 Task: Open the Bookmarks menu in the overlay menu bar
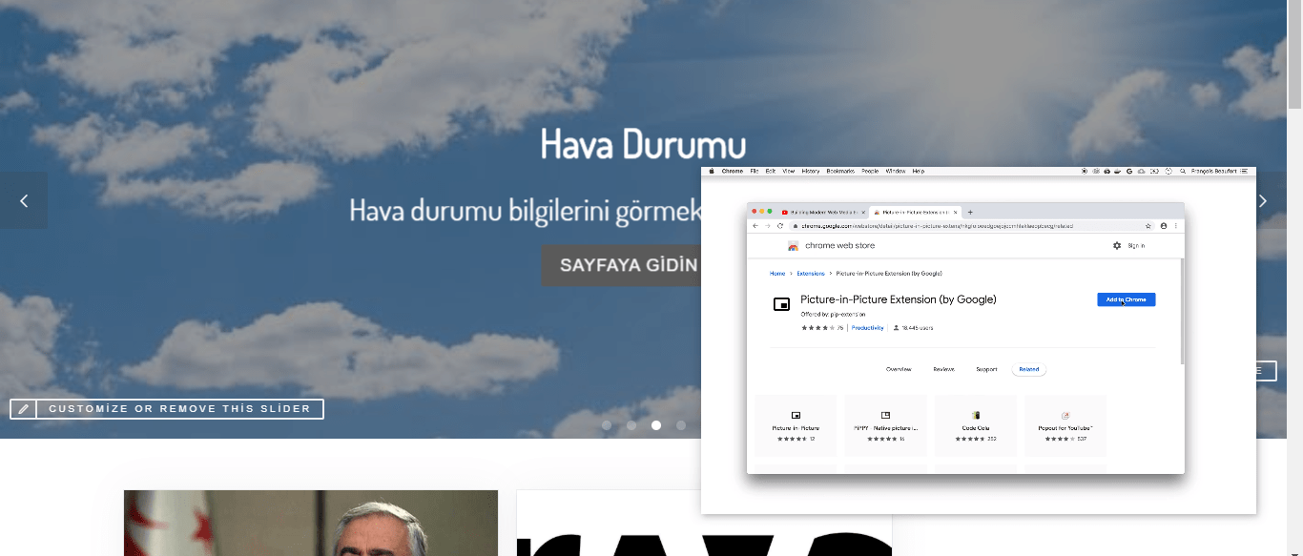(x=840, y=172)
